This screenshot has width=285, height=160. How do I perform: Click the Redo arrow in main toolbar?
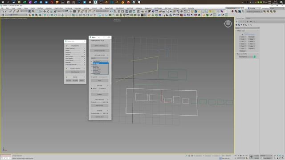coord(6,12)
